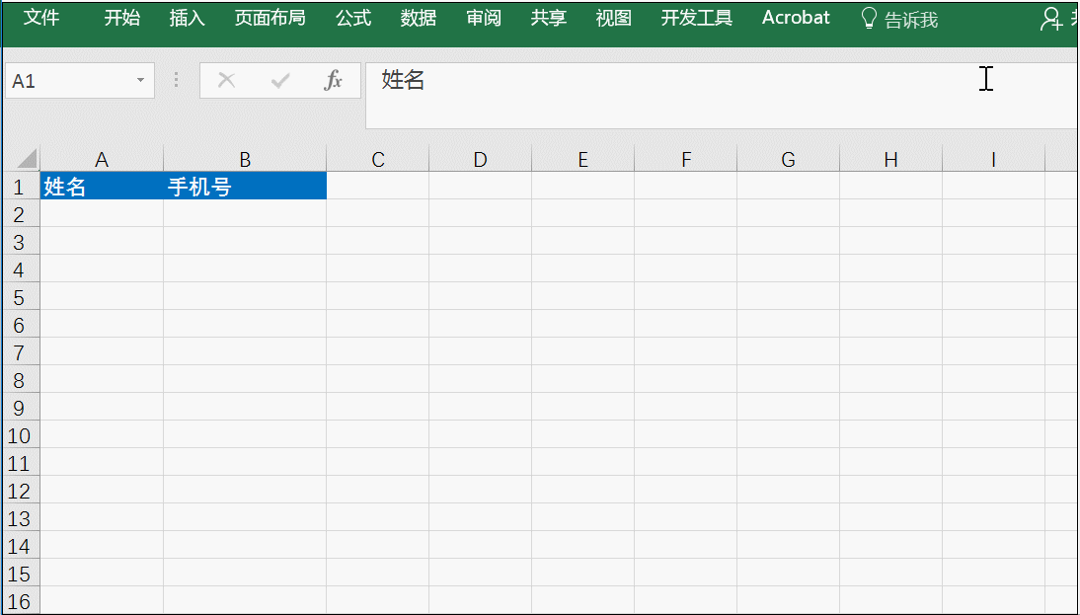Click the formula bar resize dots handle
The image size is (1080, 615).
point(177,81)
